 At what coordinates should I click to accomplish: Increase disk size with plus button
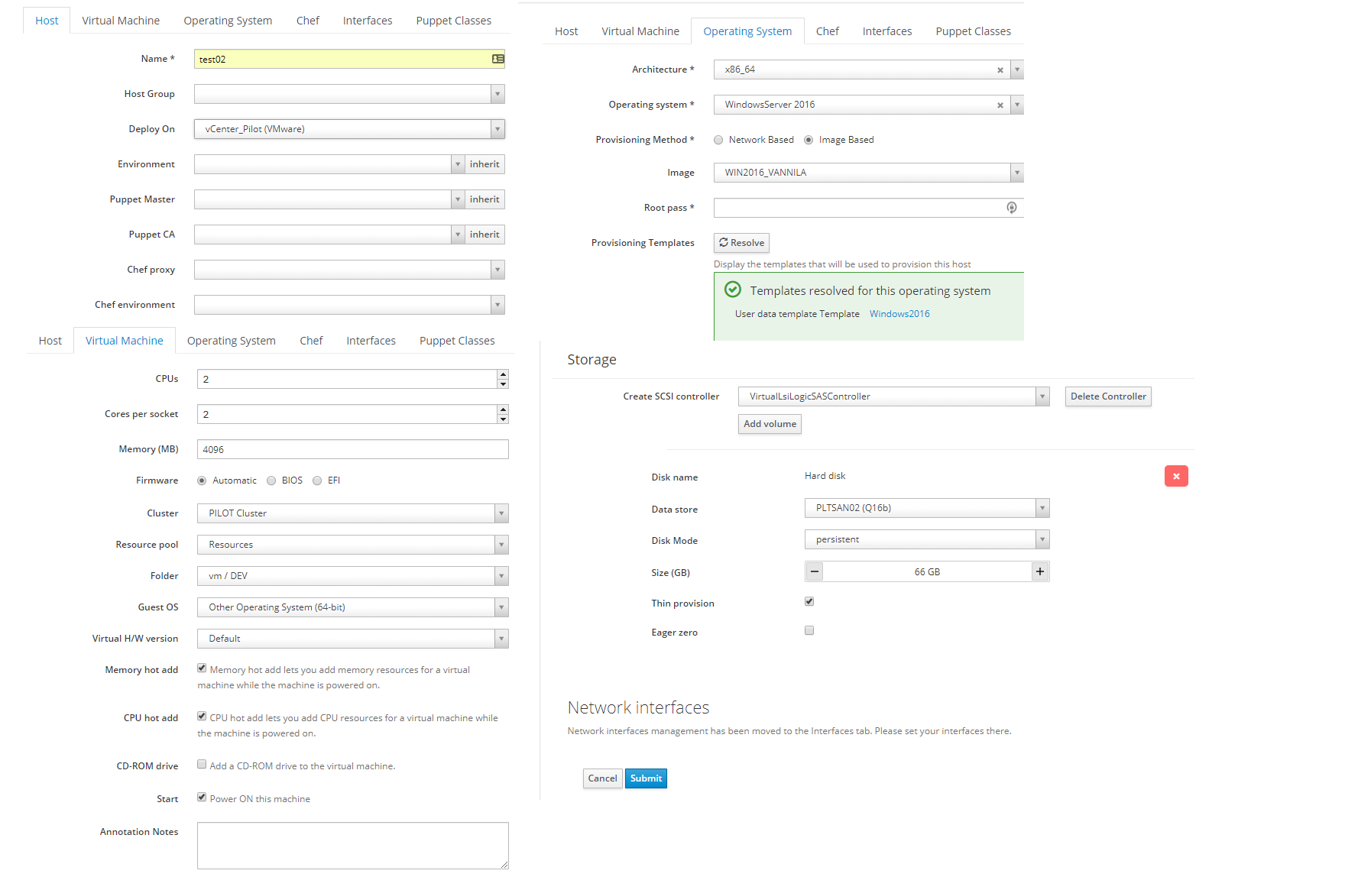(1039, 571)
